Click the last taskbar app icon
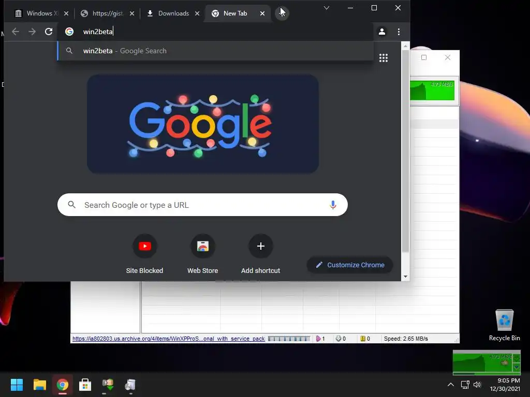Screen dimensions: 530x397 pos(130,385)
